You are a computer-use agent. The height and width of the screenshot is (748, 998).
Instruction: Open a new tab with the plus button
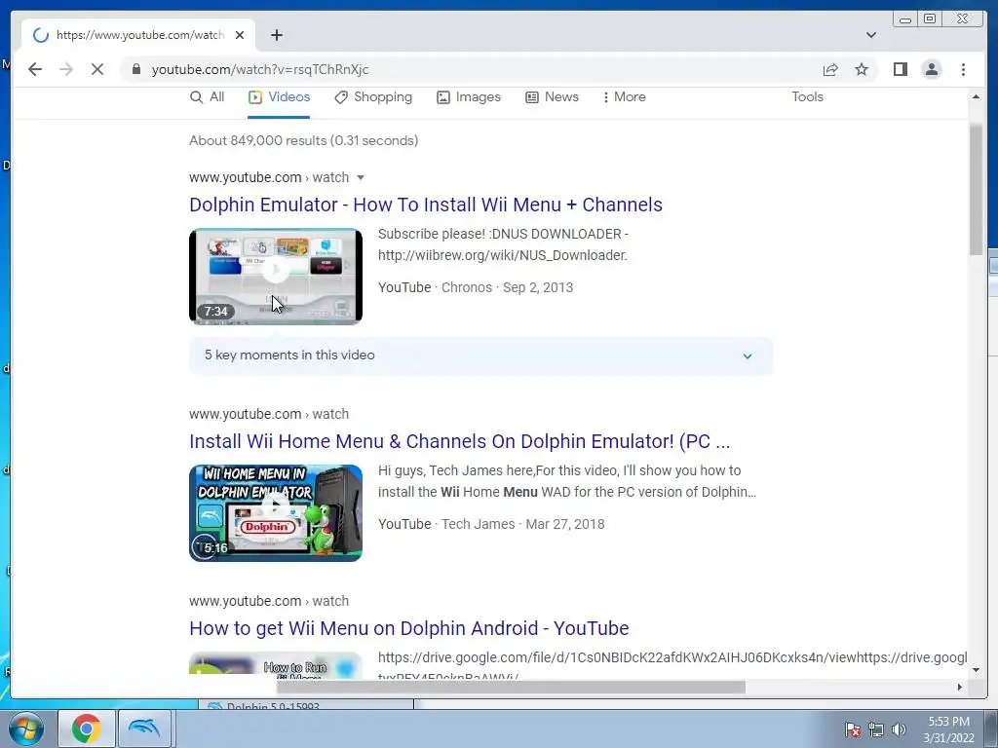point(276,35)
